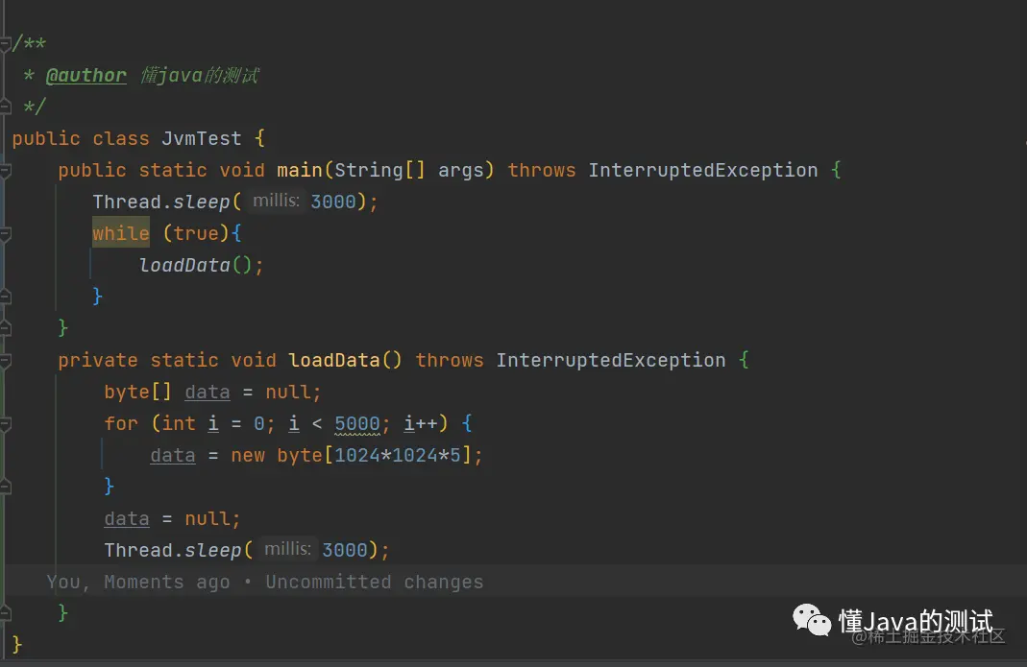Click the 3000 value in main's sleep call
The width and height of the screenshot is (1027, 667).
333,202
